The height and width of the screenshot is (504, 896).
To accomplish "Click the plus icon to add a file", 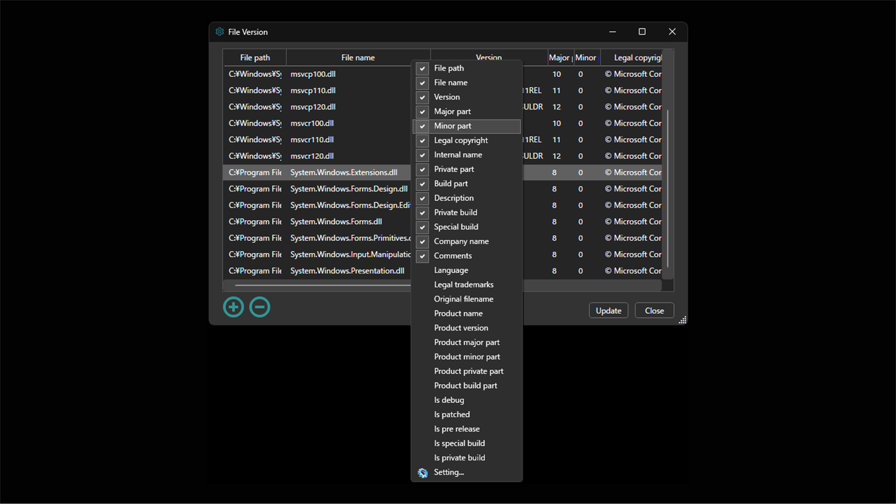I will coord(233,307).
